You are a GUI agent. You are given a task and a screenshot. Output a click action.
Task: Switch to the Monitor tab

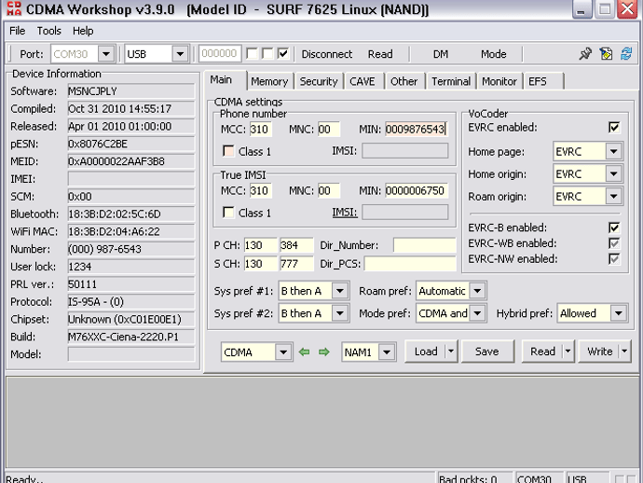(x=499, y=81)
